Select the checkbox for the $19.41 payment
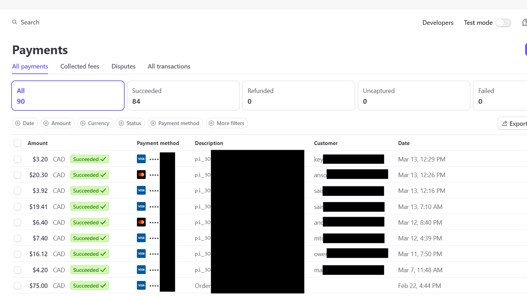527x296 pixels. coord(18,207)
